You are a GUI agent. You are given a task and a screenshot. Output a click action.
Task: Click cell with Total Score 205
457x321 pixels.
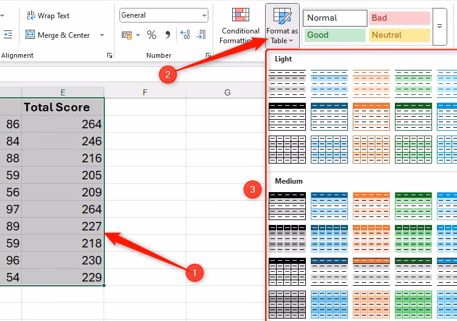tap(63, 175)
